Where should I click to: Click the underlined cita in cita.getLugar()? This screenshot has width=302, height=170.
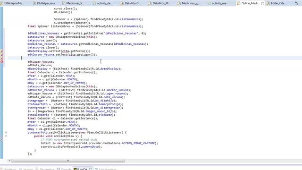[72, 55]
